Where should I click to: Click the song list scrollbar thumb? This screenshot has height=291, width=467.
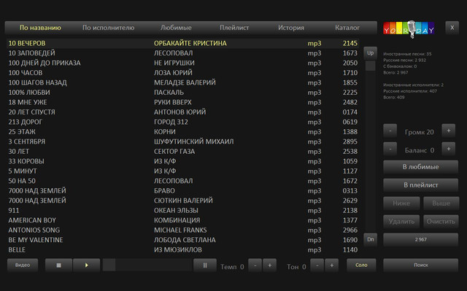click(x=370, y=66)
